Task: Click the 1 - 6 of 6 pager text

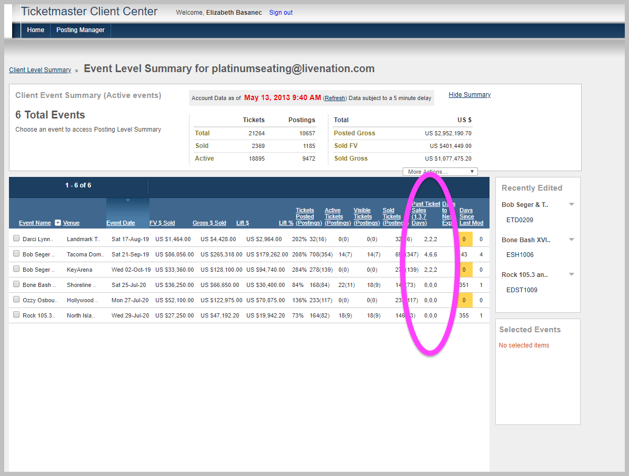Action: [x=78, y=185]
